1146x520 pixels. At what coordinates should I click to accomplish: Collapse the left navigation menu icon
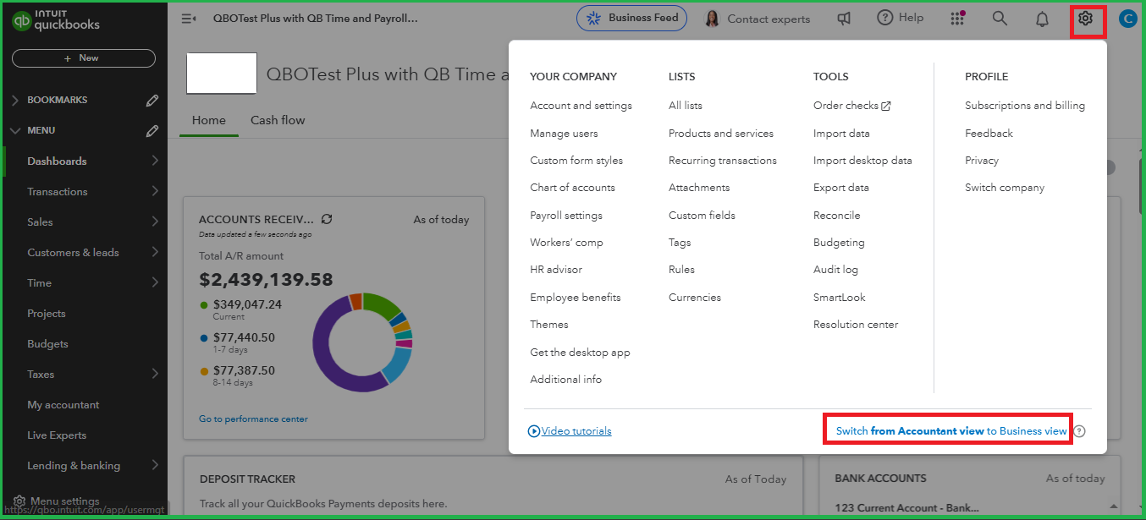coord(189,19)
